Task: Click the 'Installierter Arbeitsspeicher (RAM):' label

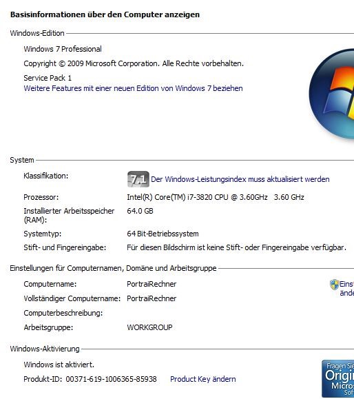Action: [69, 215]
